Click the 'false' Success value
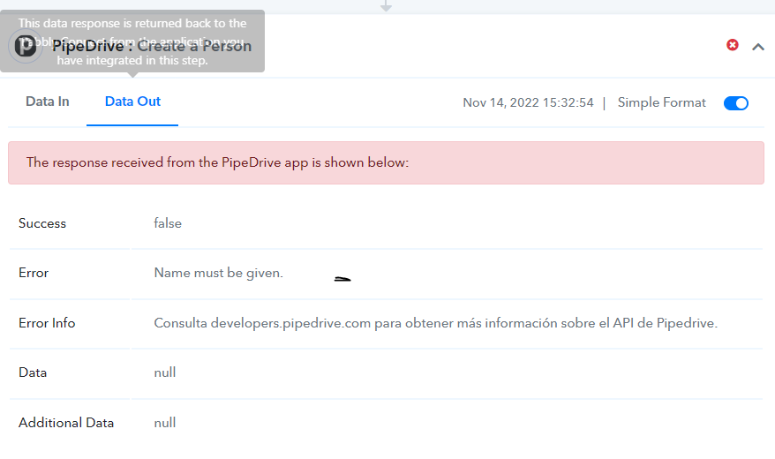The image size is (775, 459). pyautogui.click(x=168, y=222)
